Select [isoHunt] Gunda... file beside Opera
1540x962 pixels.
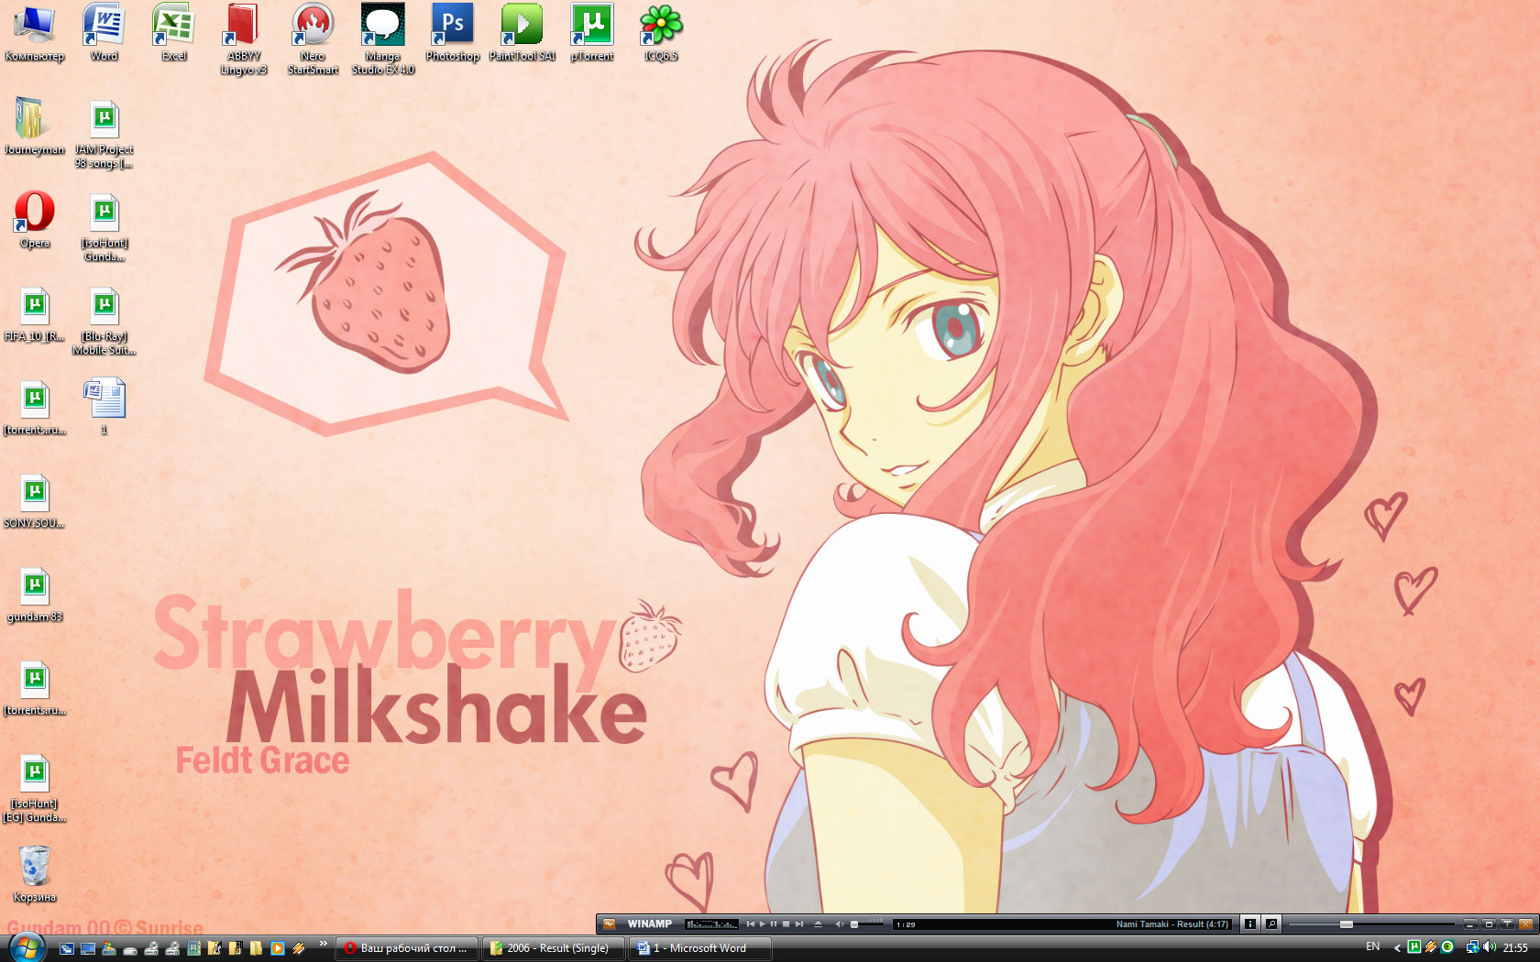pyautogui.click(x=104, y=227)
